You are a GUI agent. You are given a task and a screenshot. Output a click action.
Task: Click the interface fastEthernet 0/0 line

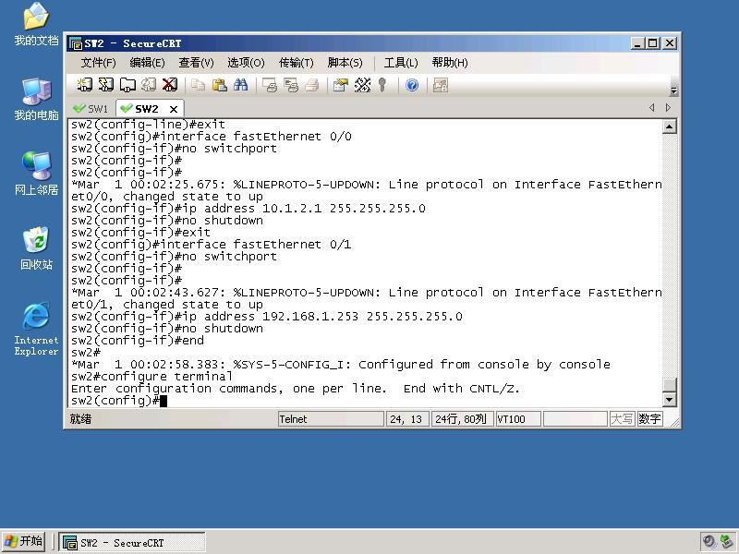click(x=212, y=136)
